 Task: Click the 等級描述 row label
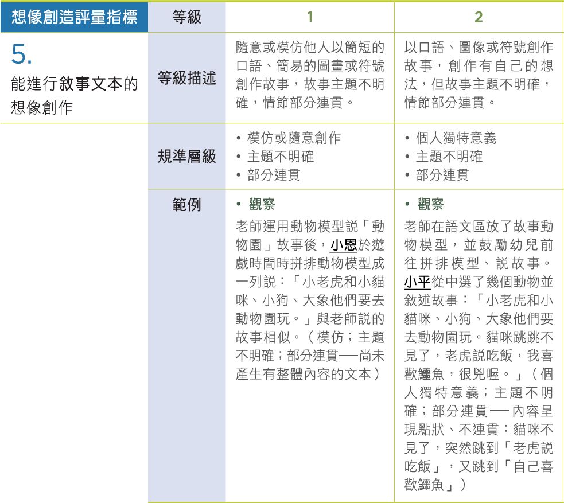click(x=186, y=77)
